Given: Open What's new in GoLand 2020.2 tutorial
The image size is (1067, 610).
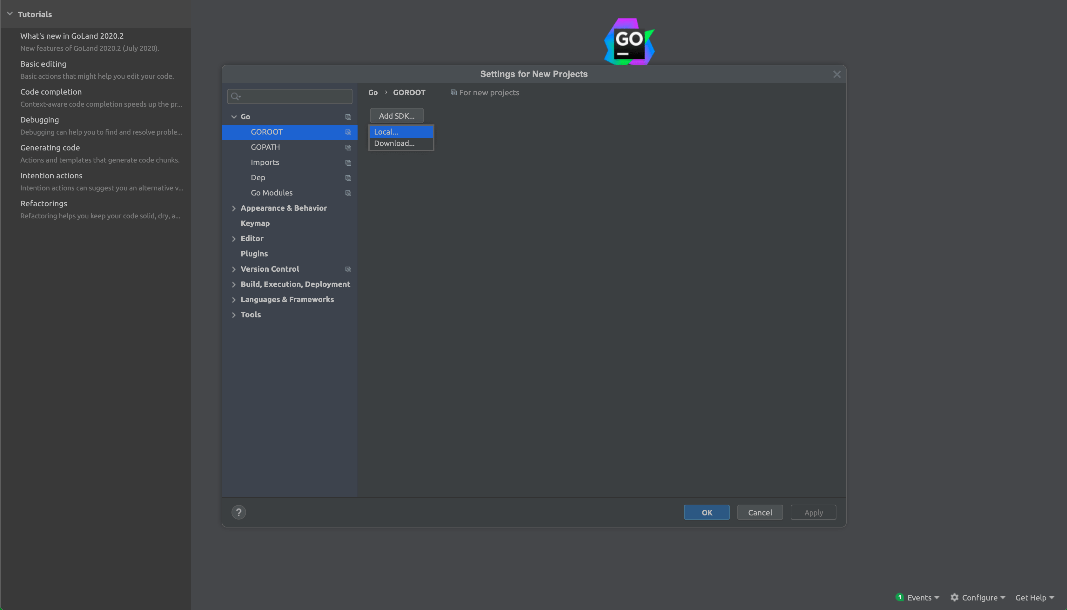Looking at the screenshot, I should (x=72, y=36).
